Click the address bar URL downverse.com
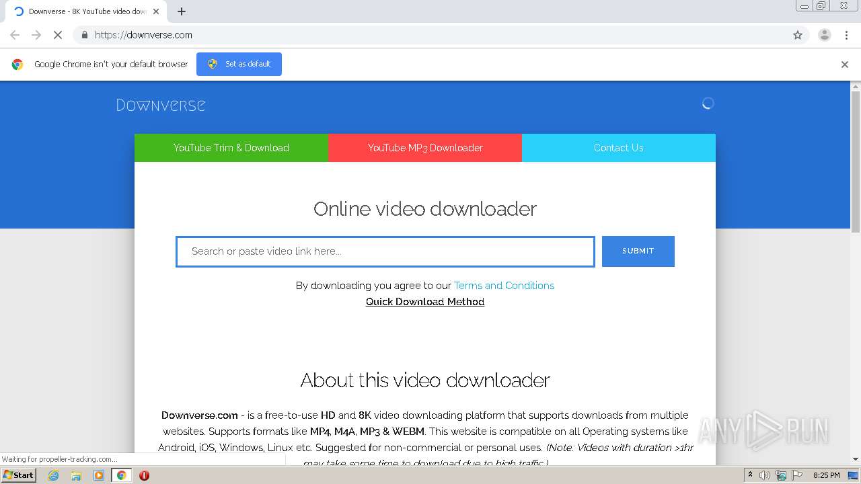This screenshot has width=861, height=484. pos(143,35)
